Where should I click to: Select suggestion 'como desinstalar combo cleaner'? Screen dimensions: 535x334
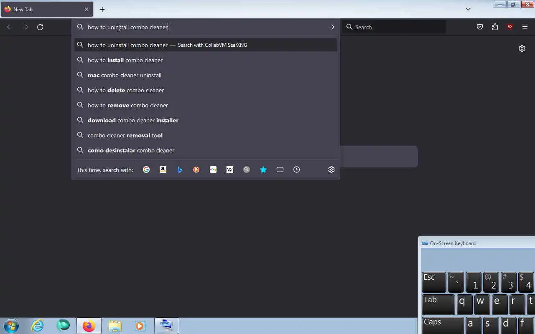206,150
